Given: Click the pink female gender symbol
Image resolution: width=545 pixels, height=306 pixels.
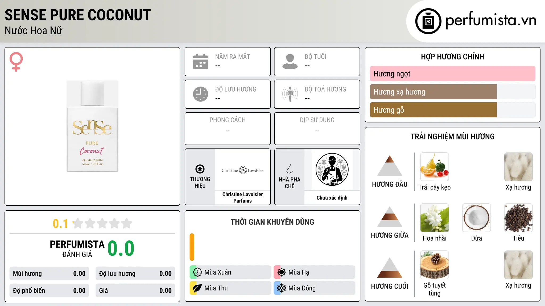Looking at the screenshot, I should (x=16, y=62).
